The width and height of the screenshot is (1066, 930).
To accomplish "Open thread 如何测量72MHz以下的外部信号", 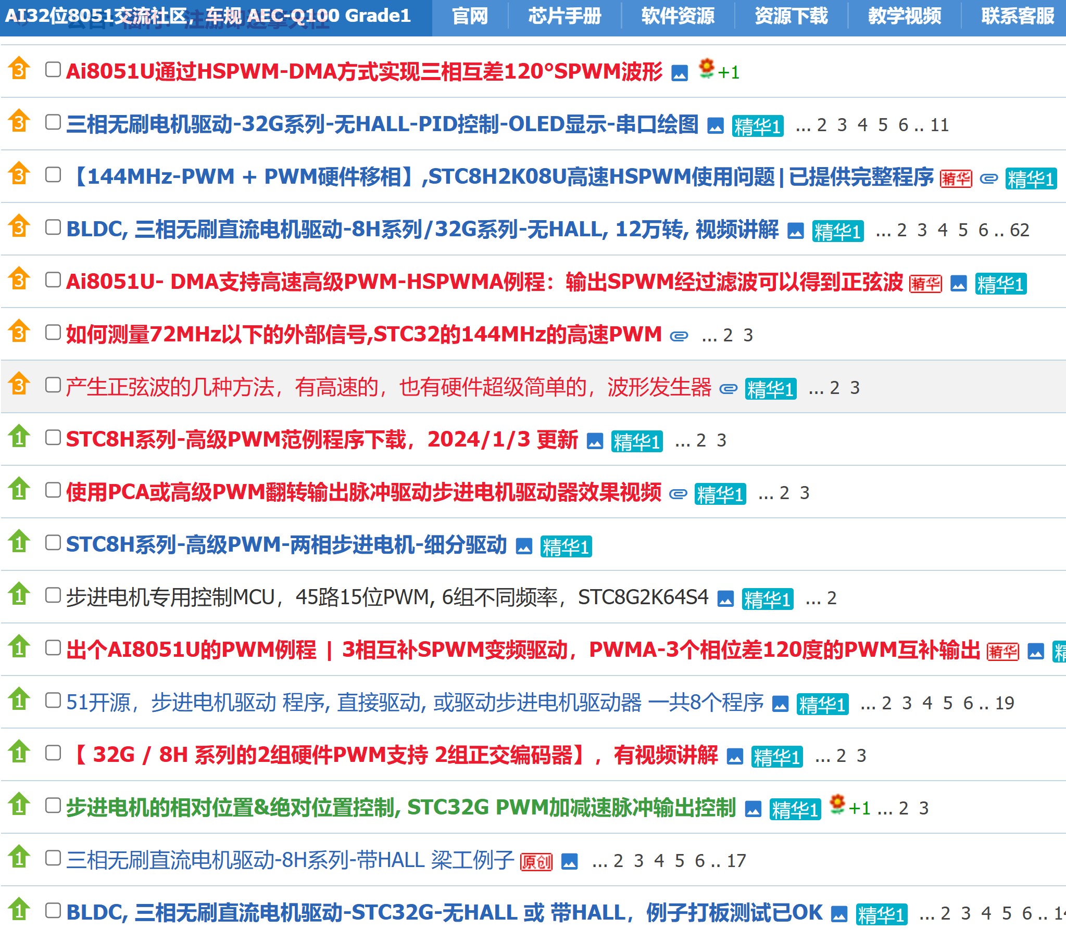I will click(363, 334).
